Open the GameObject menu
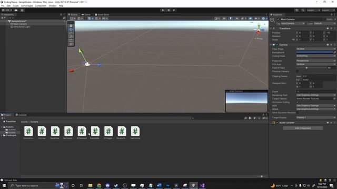This screenshot has width=337, height=189. [27, 6]
